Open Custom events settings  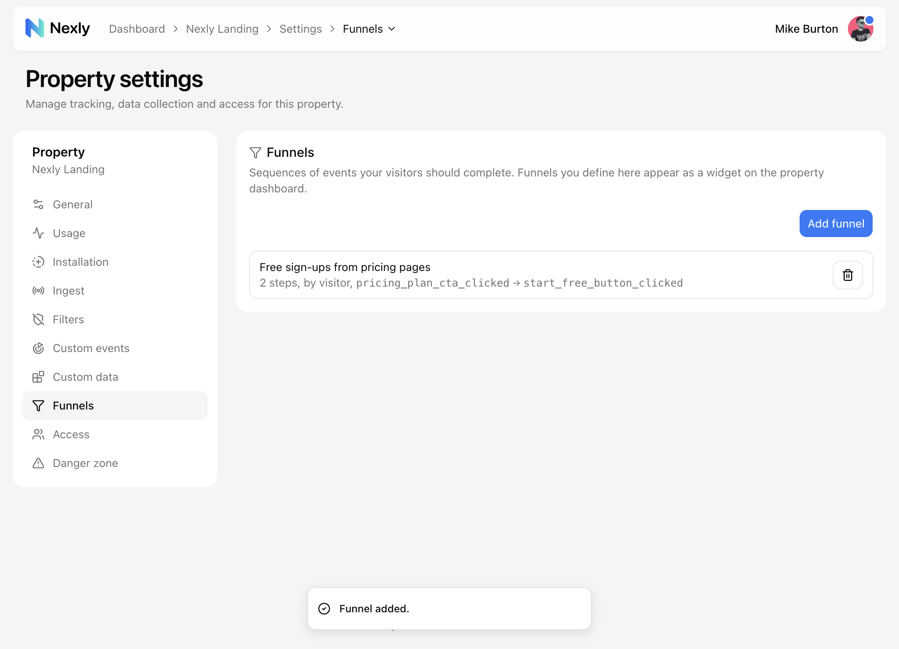click(115, 348)
